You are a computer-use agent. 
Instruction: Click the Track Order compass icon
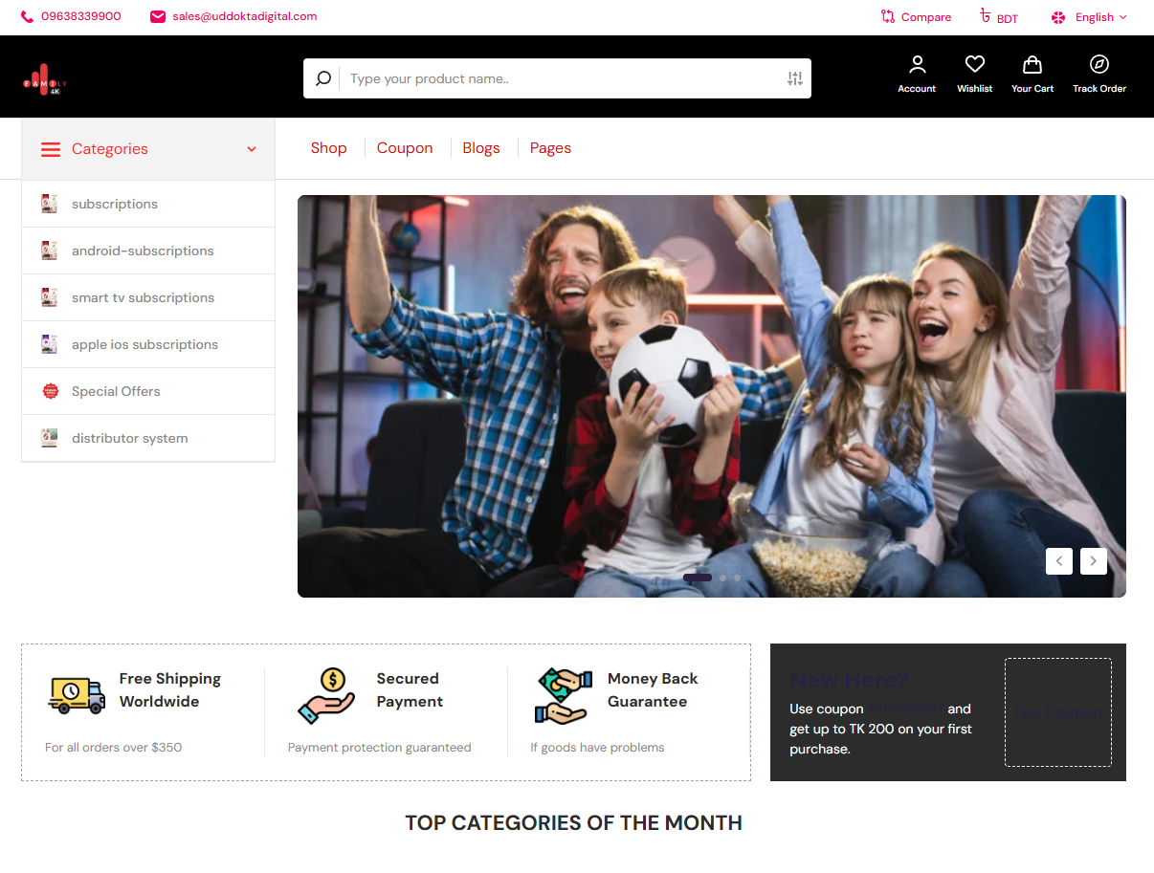pos(1099,65)
